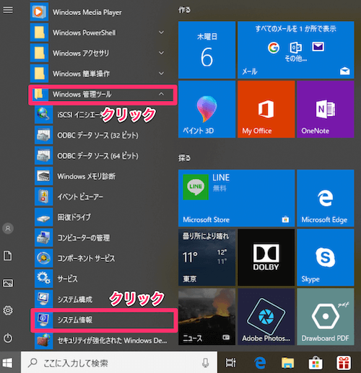The width and height of the screenshot is (361, 373).
Task: Open システム構成 icon
Action: 43,299
